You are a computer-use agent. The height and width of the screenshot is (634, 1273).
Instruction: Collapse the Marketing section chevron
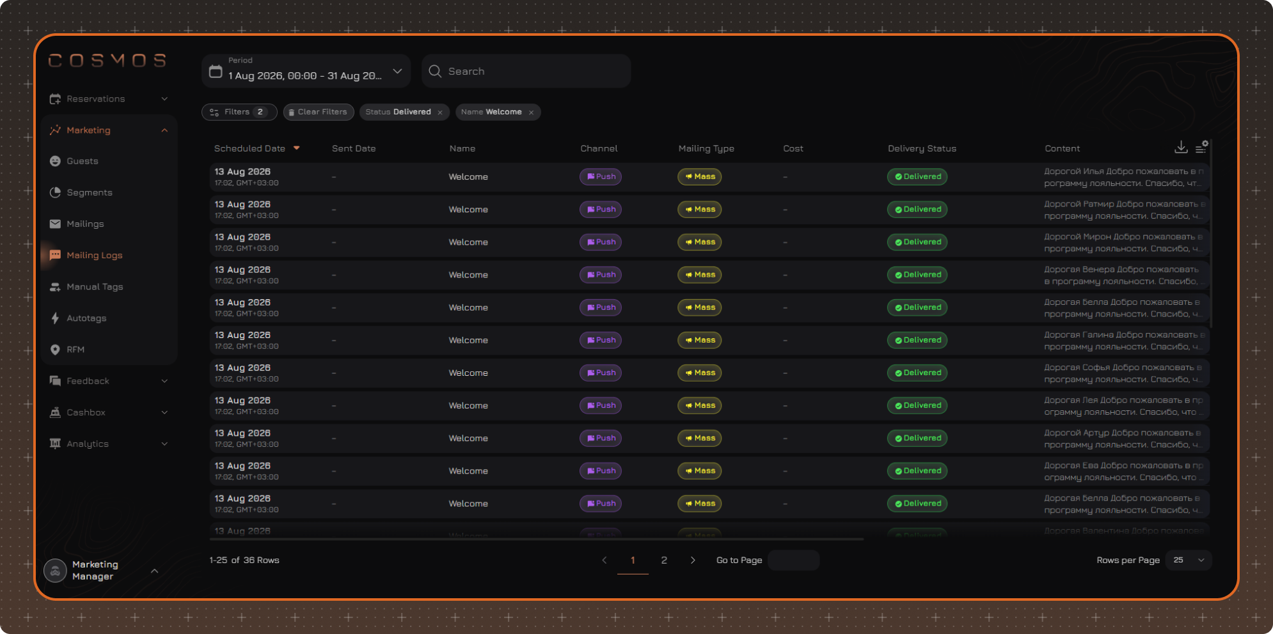pos(164,130)
